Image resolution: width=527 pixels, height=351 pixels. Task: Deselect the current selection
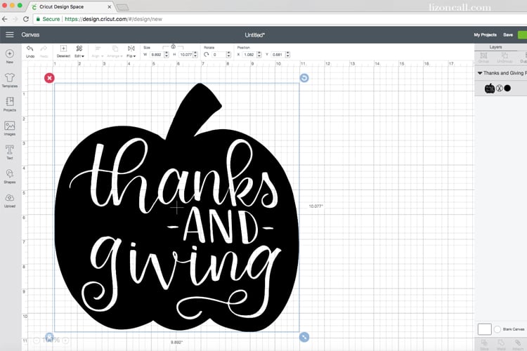[x=63, y=51]
